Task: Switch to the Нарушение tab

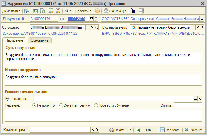Action: pos(14,40)
